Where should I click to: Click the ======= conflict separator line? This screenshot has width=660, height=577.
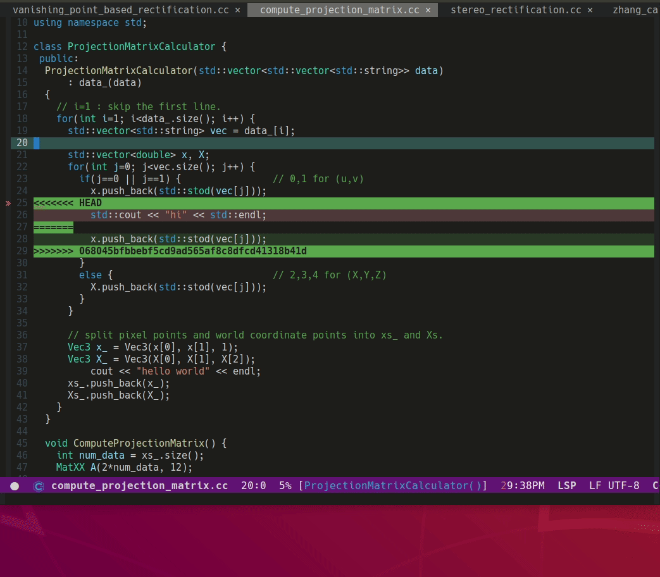click(53, 228)
